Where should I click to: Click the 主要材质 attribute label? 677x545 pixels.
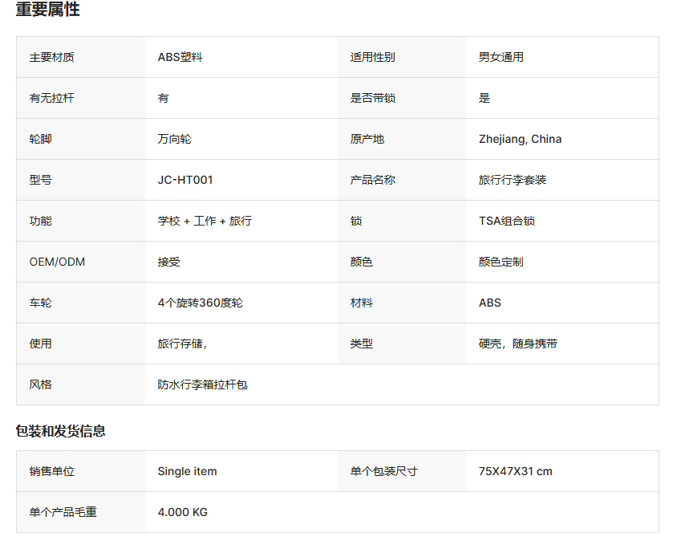pyautogui.click(x=52, y=57)
